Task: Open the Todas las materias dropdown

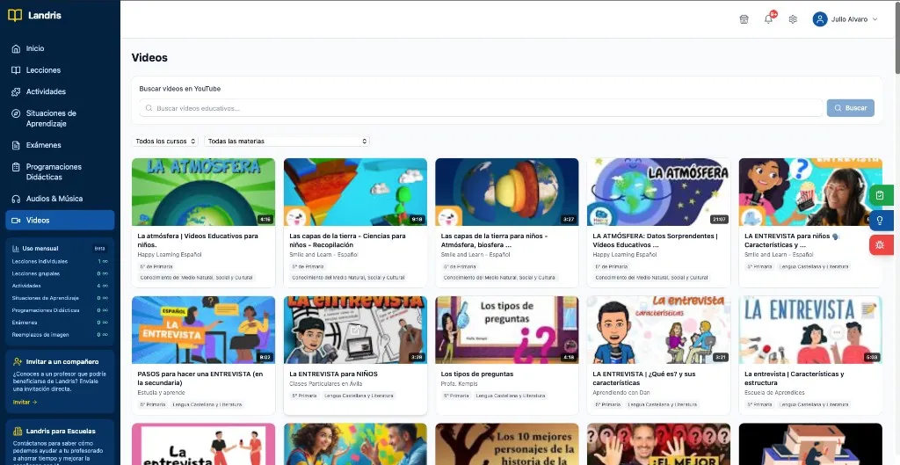Action: click(x=287, y=142)
